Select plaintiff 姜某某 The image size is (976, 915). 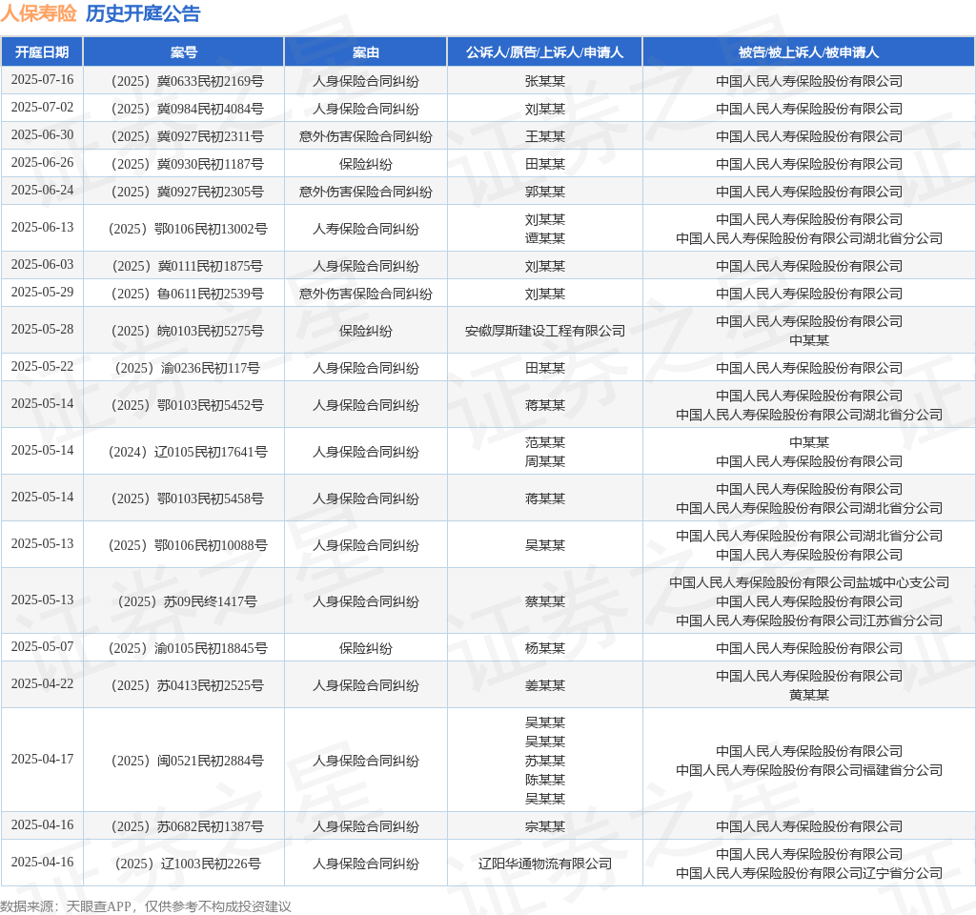[x=544, y=685]
